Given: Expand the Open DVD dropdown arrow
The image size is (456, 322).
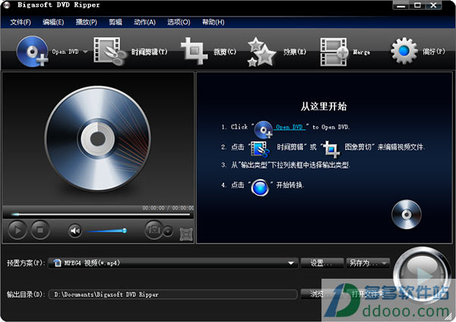Looking at the screenshot, I should tap(85, 52).
